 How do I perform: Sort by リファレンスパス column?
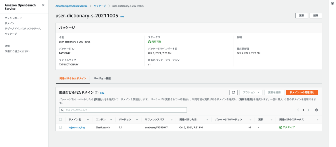(171, 120)
